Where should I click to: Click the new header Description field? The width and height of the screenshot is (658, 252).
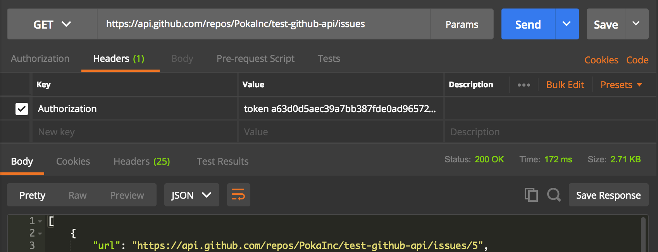[549, 132]
